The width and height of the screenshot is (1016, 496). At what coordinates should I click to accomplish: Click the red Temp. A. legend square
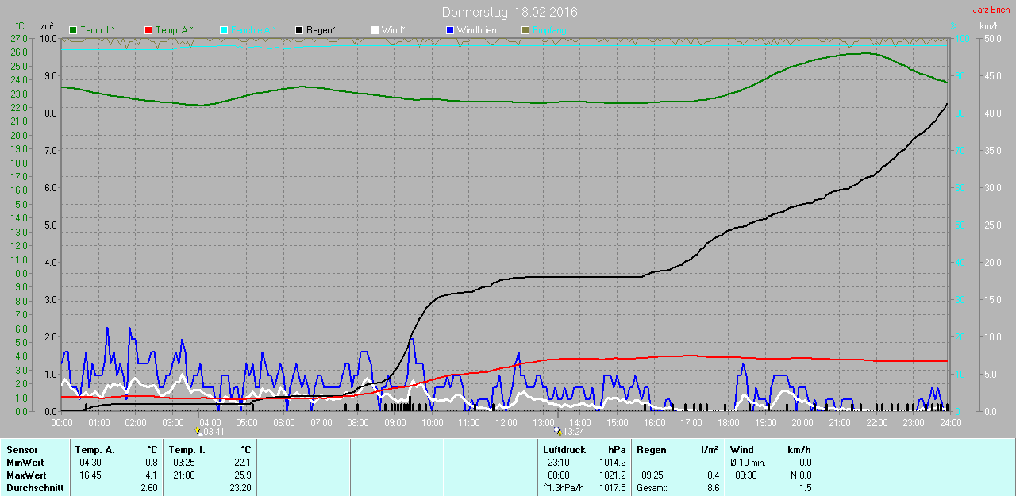point(148,30)
